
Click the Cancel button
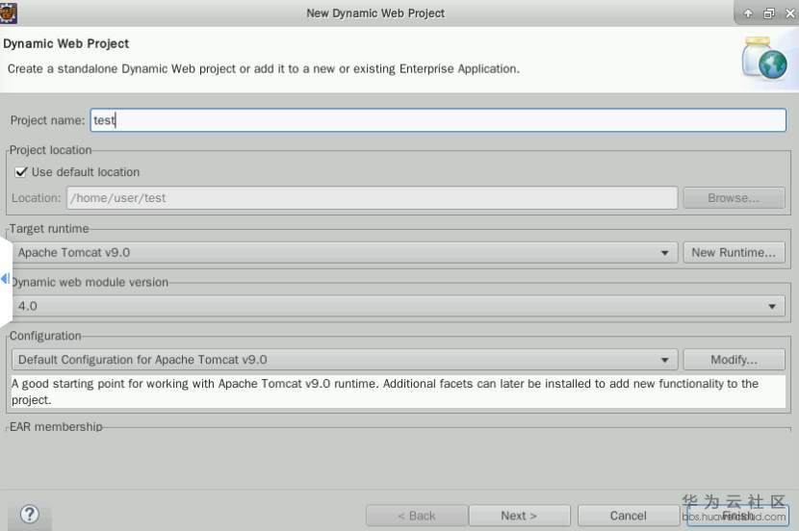tap(629, 516)
